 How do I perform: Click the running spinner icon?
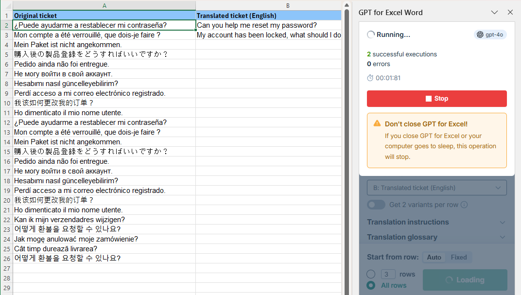370,35
